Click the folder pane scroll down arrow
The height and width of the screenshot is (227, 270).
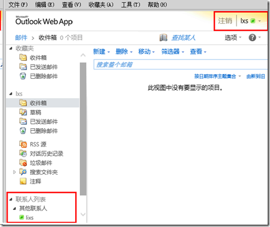click(83, 214)
